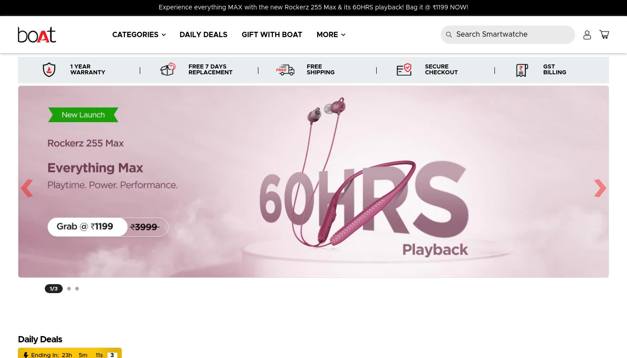Click the FREE SHIPPING text
The width and height of the screenshot is (627, 358).
coord(321,69)
